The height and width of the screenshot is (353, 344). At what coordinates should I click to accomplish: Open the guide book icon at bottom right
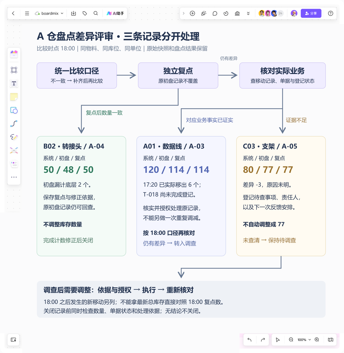330,339
